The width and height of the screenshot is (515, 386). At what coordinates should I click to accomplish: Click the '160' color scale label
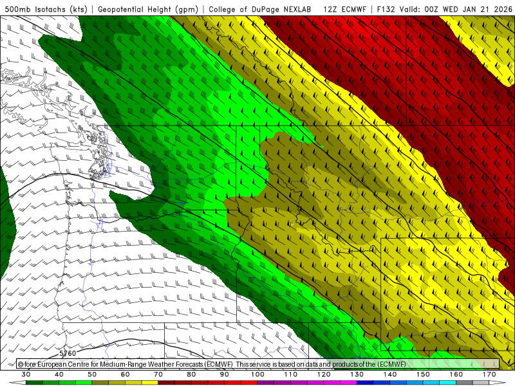(456, 374)
